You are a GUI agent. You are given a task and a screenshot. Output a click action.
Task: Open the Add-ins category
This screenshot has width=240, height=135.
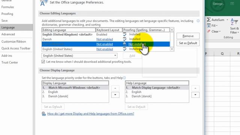point(7,55)
